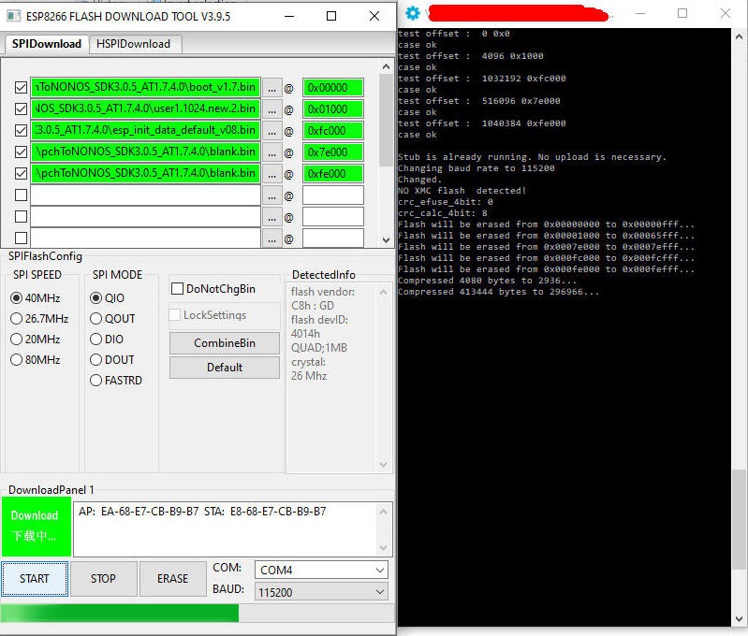Image resolution: width=748 pixels, height=636 pixels.
Task: Click the ERASE button
Action: [172, 578]
